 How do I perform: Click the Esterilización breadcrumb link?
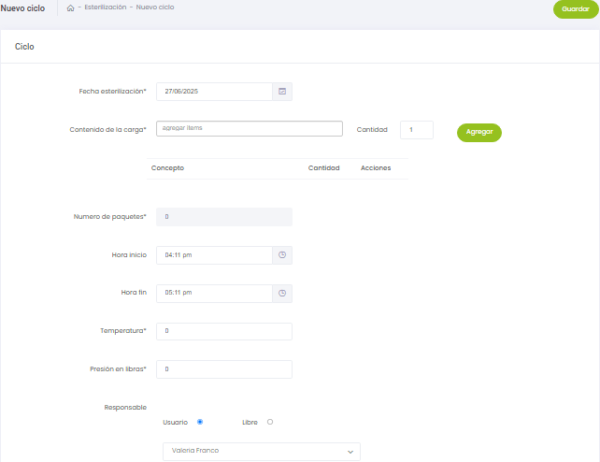click(105, 7)
